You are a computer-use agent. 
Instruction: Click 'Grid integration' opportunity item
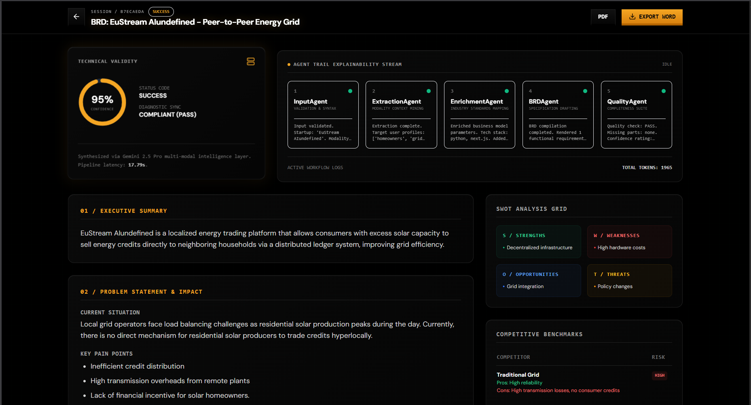(525, 286)
